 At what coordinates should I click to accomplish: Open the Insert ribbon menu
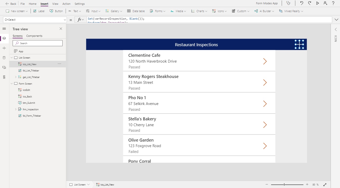[x=44, y=4]
